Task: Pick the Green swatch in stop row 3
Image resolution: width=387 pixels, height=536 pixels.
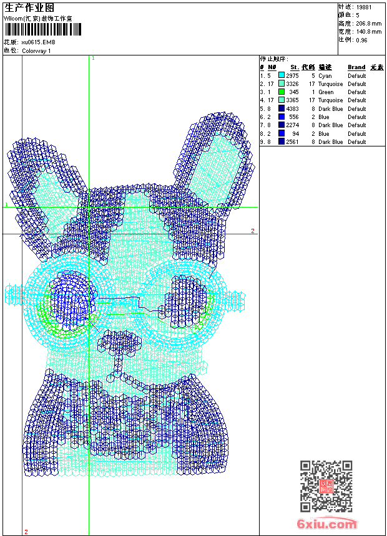Action: pyautogui.click(x=282, y=92)
